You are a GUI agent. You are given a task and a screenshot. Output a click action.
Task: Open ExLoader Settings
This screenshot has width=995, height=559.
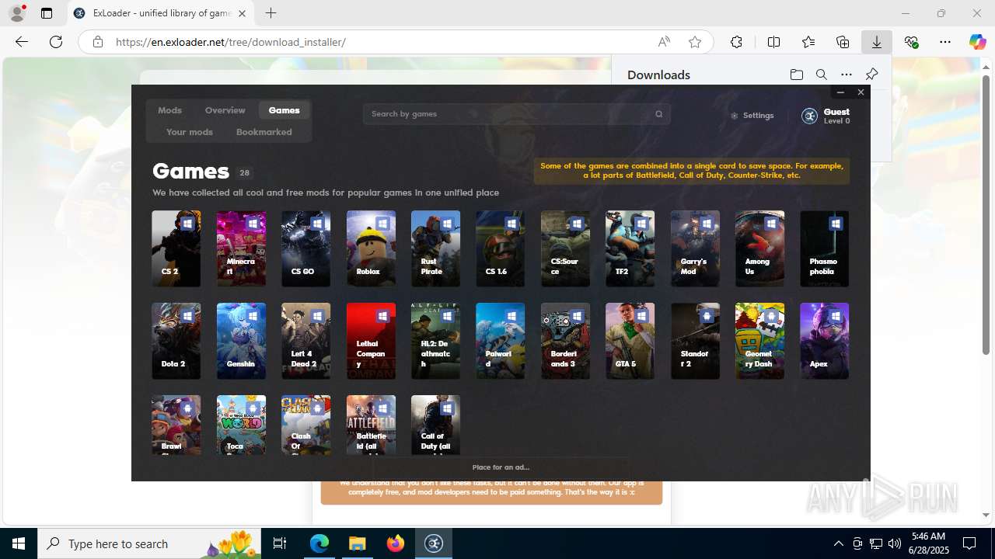click(x=752, y=116)
